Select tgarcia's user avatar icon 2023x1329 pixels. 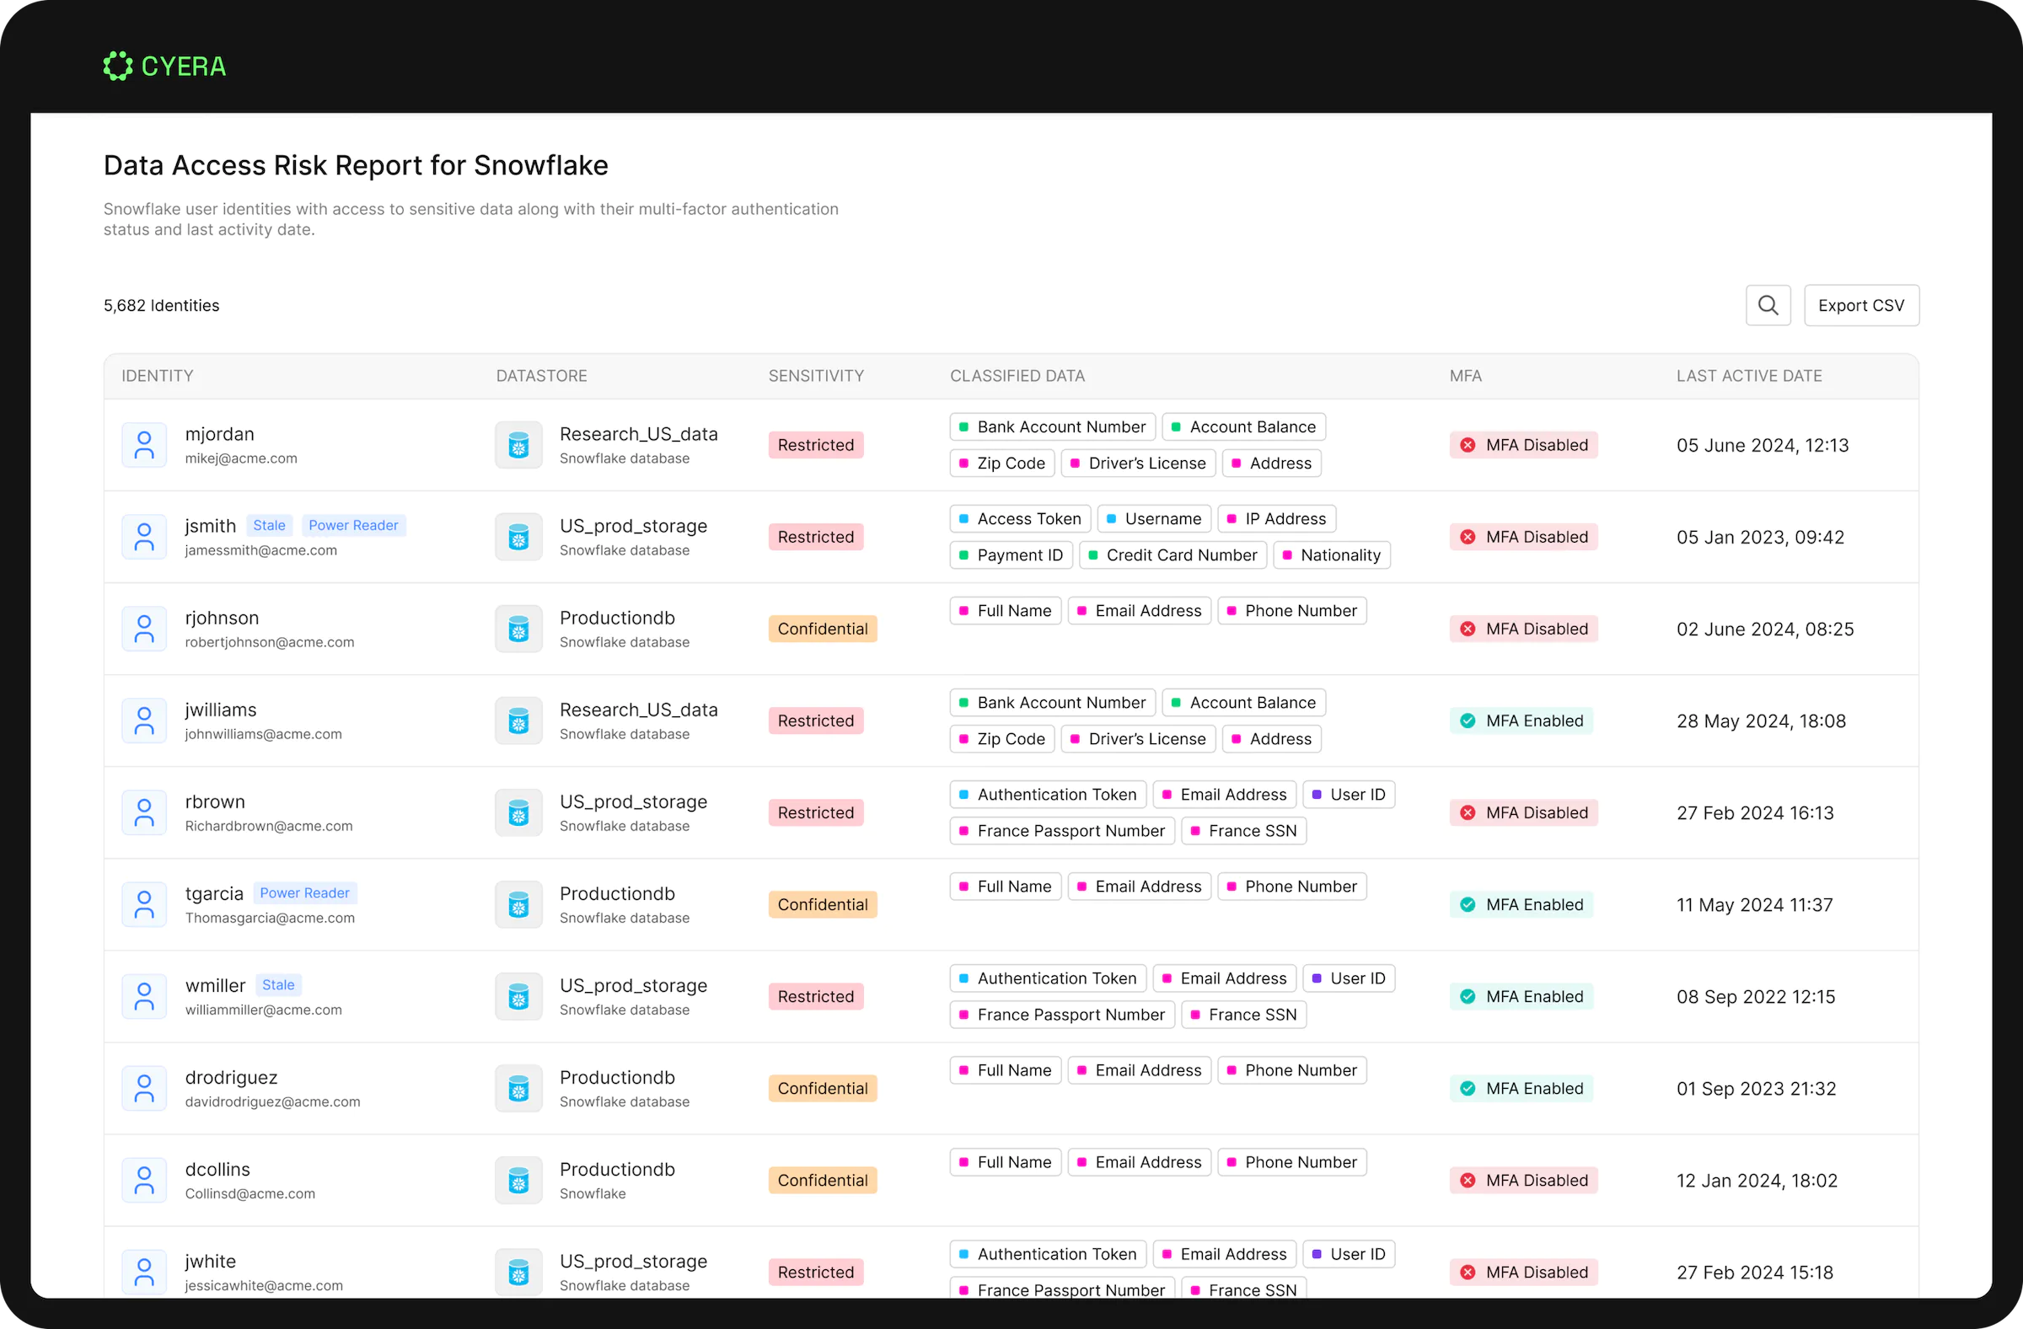click(144, 904)
